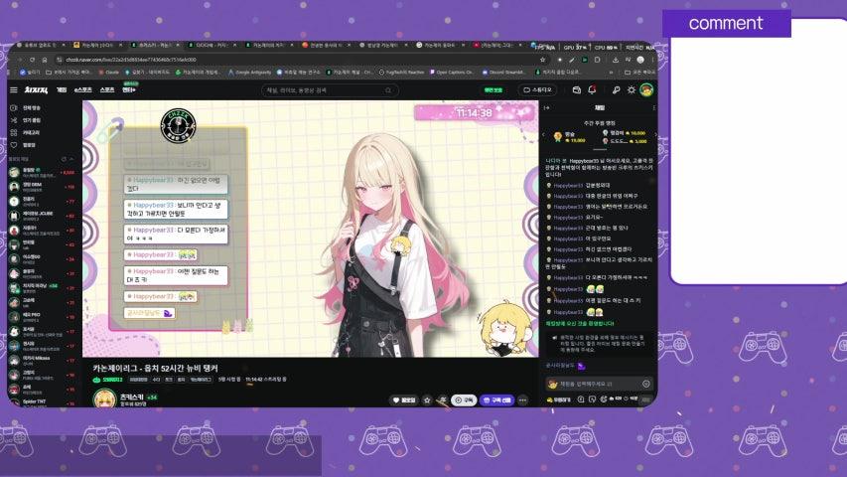Open the fourth nav tab with green badge
Viewport: 847px width, 477px height.
pos(129,88)
